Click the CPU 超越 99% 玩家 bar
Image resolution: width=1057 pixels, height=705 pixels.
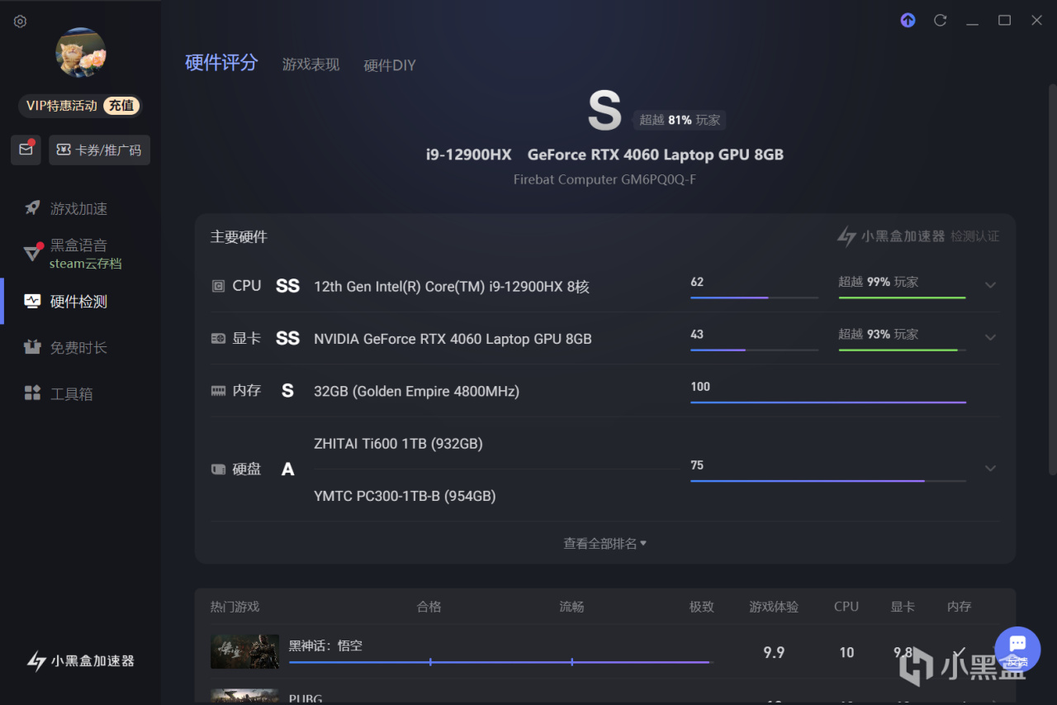click(x=903, y=297)
